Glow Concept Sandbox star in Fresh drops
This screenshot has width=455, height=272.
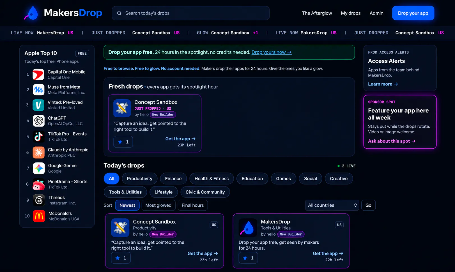coord(123,142)
